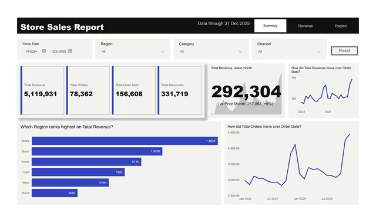This screenshot has width=376, height=217.
Task: Click the Jul 2024 axis label on orders chart
Action: pos(272,199)
